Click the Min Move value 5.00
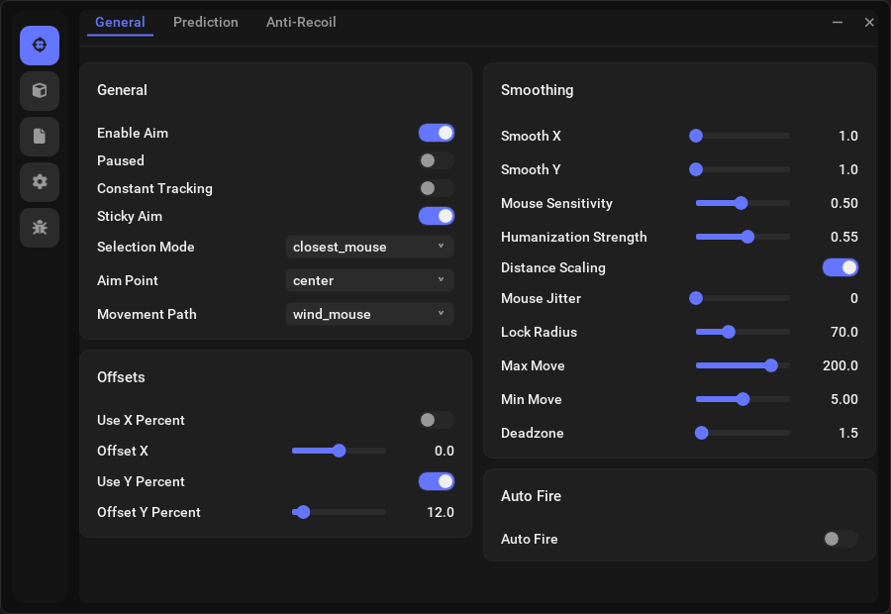Screen dimensions: 891x614 click(x=843, y=399)
